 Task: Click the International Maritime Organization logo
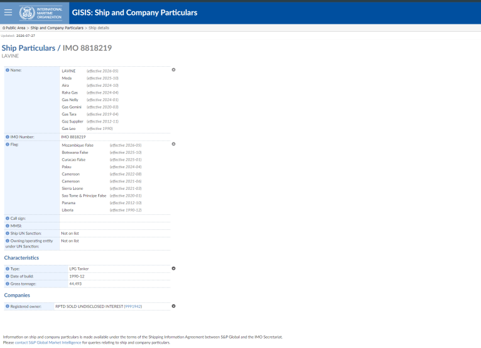[x=41, y=13]
